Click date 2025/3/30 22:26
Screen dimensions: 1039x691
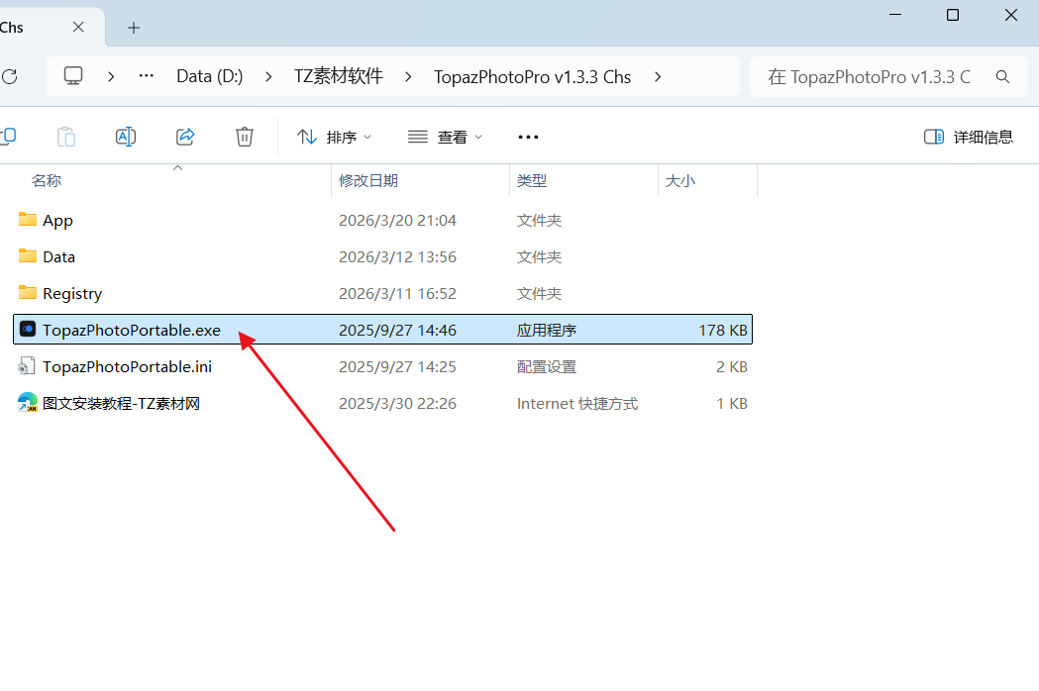(x=397, y=404)
